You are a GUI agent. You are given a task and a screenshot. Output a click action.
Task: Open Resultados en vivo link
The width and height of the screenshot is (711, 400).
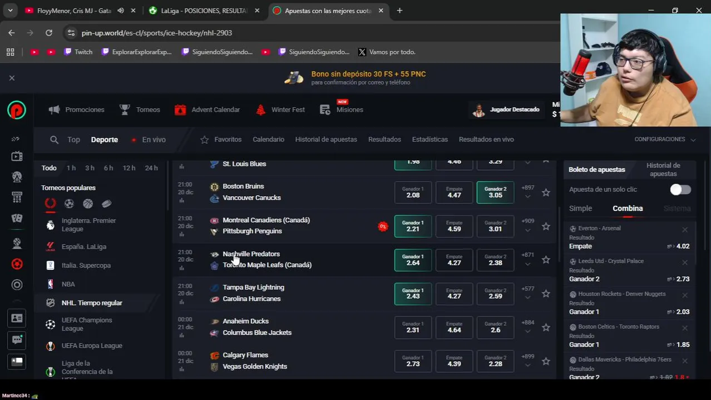(x=486, y=139)
